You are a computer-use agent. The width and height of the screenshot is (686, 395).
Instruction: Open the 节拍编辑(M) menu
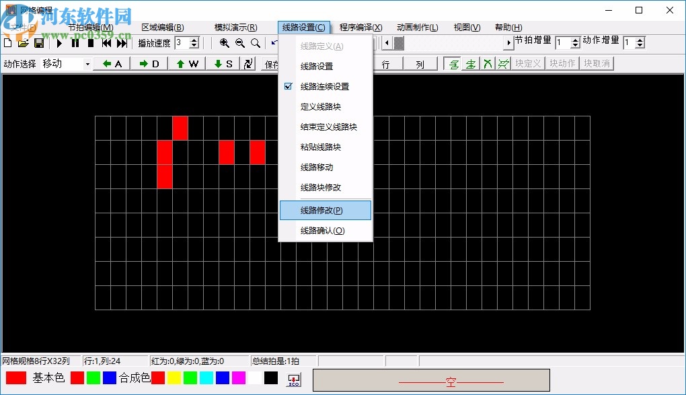click(x=91, y=28)
